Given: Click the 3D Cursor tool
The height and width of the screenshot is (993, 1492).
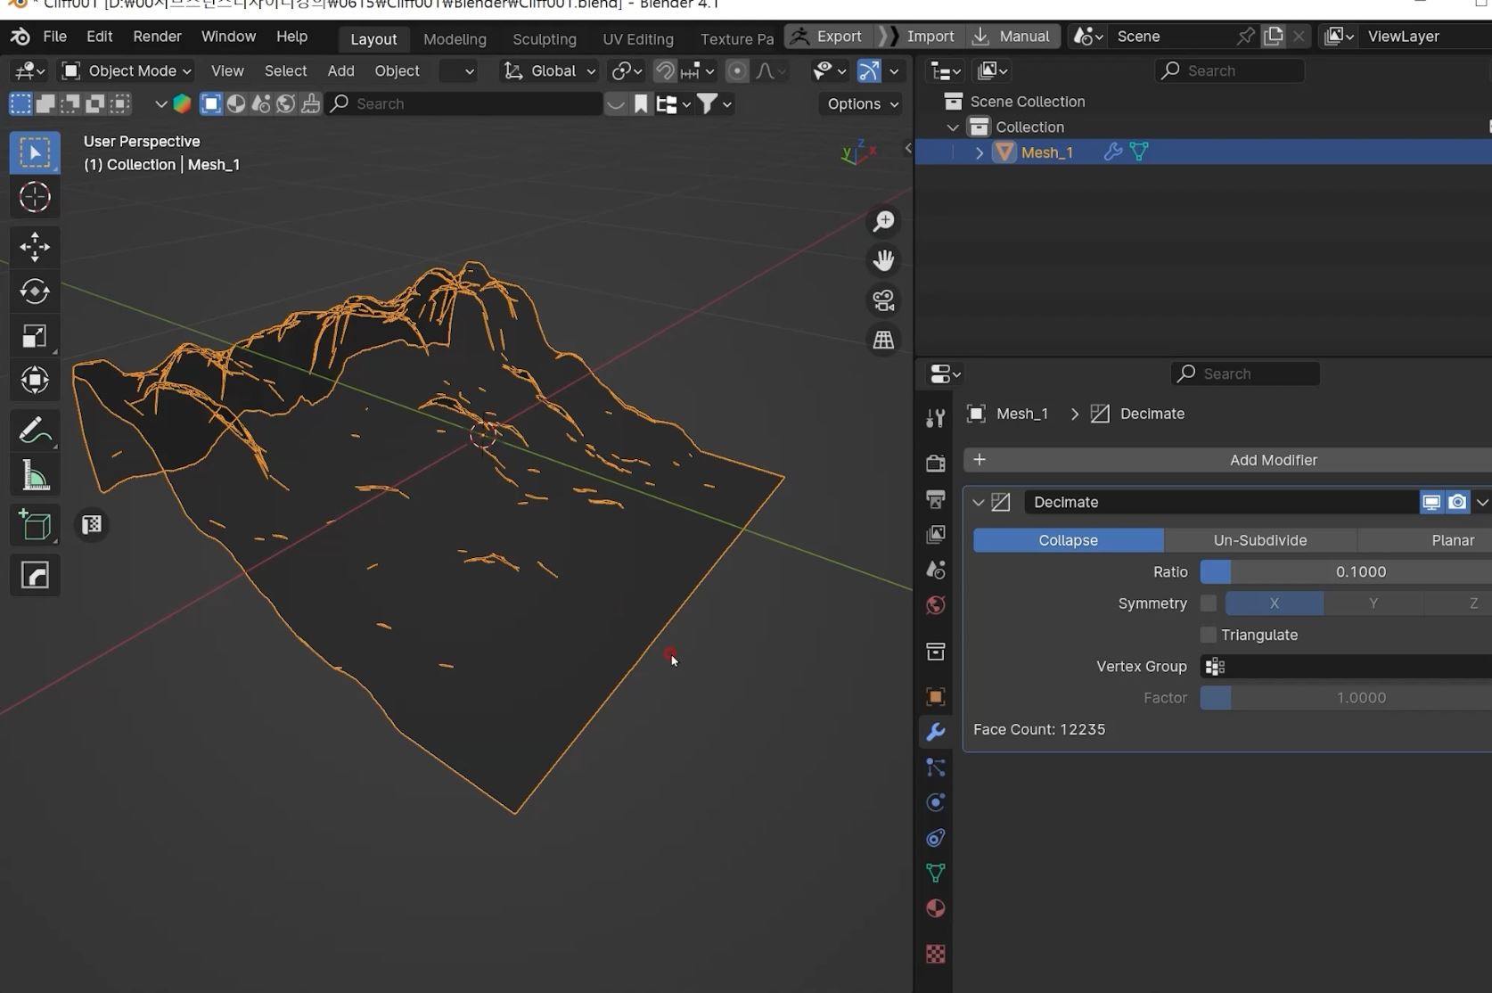Looking at the screenshot, I should 35,197.
